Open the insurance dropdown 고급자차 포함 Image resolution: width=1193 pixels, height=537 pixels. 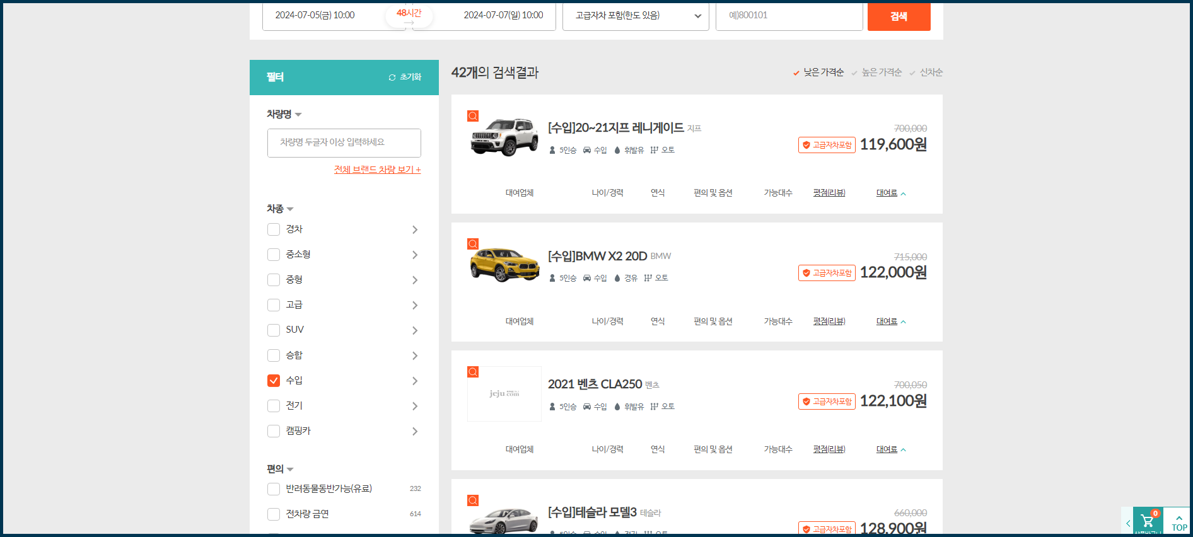coord(636,16)
